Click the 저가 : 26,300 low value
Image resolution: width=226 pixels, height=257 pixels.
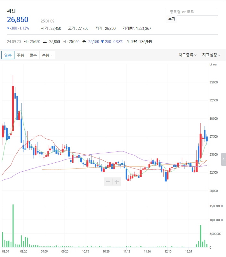pos(105,28)
